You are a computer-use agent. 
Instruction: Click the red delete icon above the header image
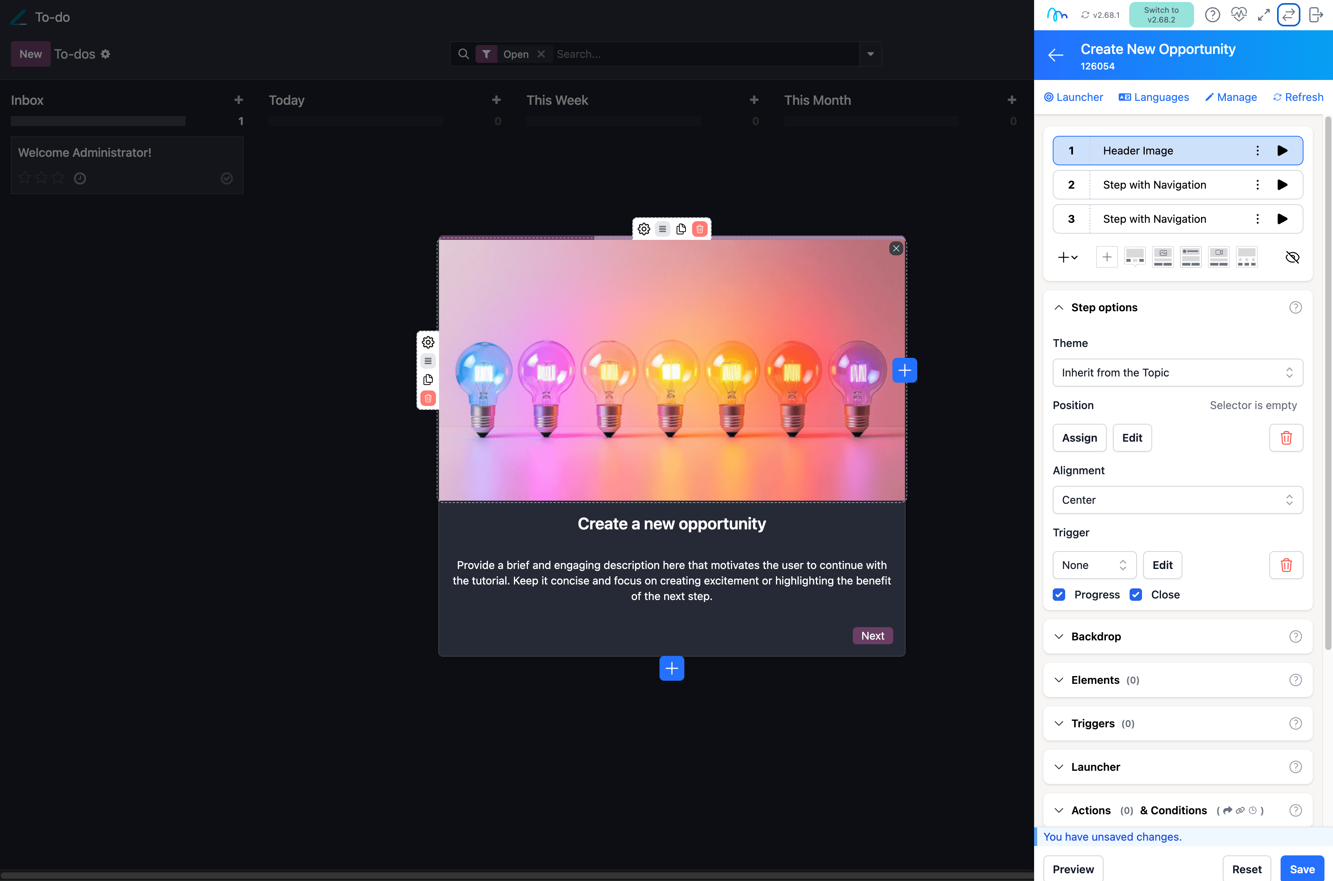699,229
